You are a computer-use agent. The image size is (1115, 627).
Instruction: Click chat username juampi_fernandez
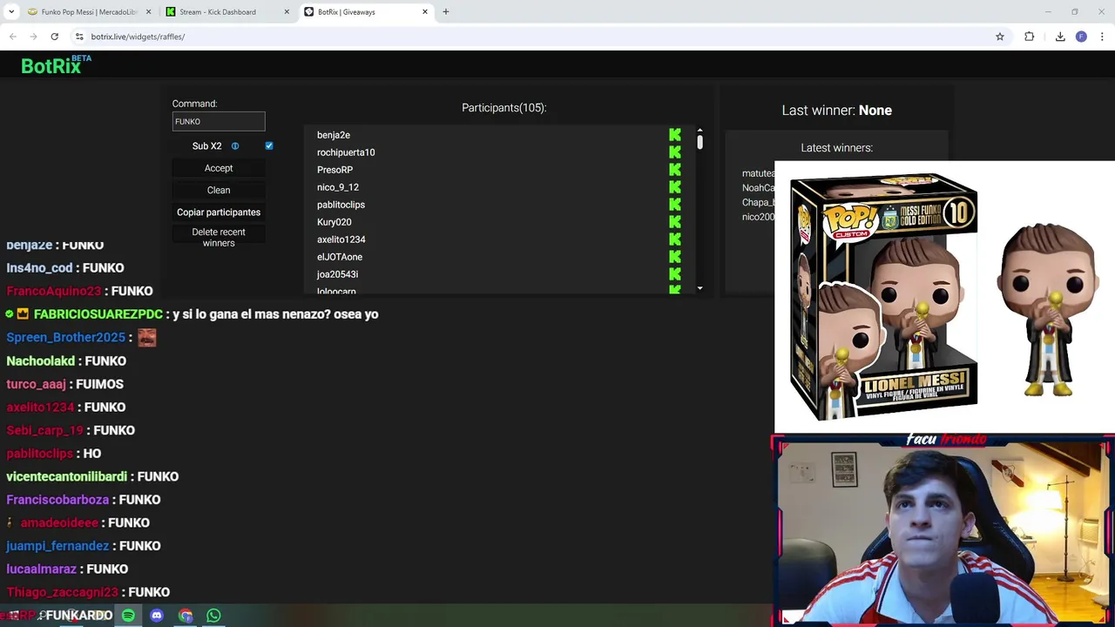coord(57,546)
